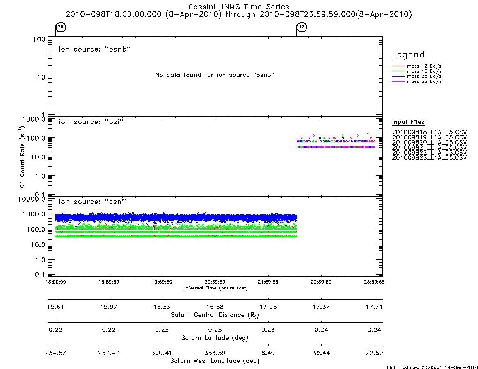Click the "Saturn Central Distance (Rs)" axis title
The image size is (478, 369).
215,315
